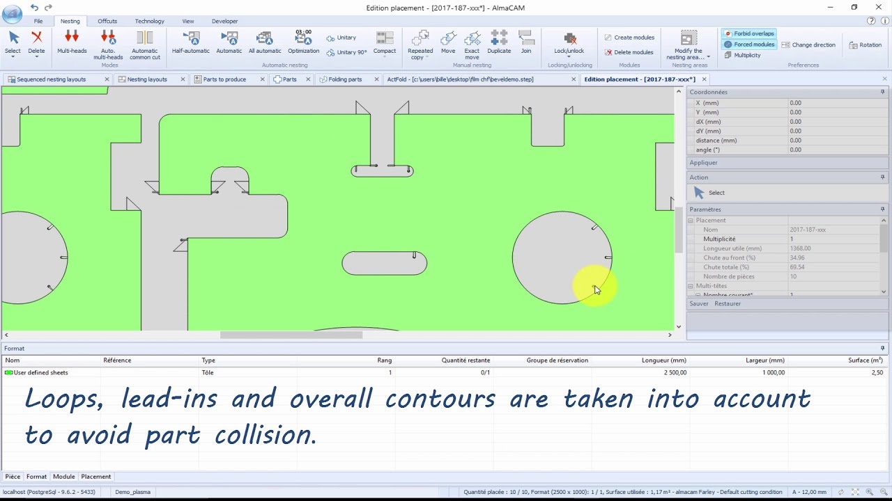Switch to Offcuts ribbon tab
Image resolution: width=892 pixels, height=501 pixels.
pos(107,22)
